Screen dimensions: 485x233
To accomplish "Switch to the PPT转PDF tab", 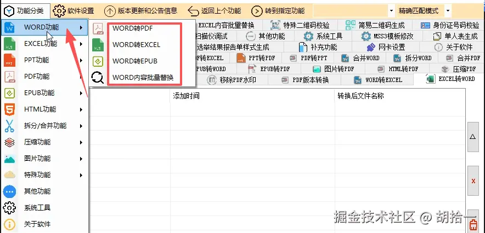I will pyautogui.click(x=256, y=58).
